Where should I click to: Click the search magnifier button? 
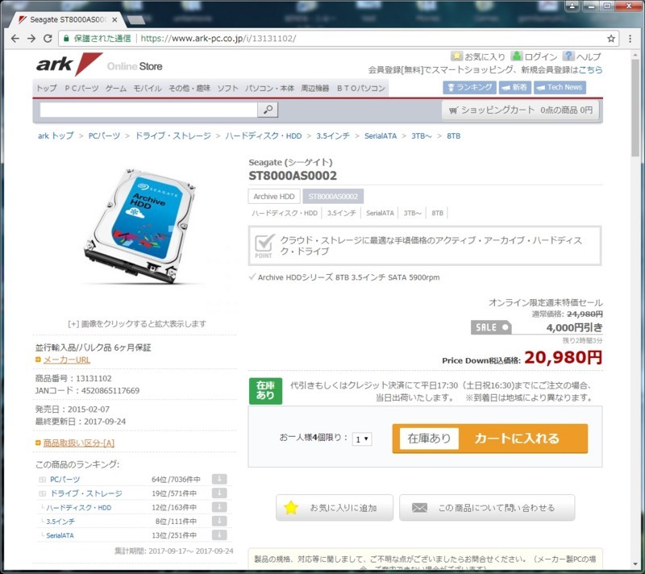point(268,110)
